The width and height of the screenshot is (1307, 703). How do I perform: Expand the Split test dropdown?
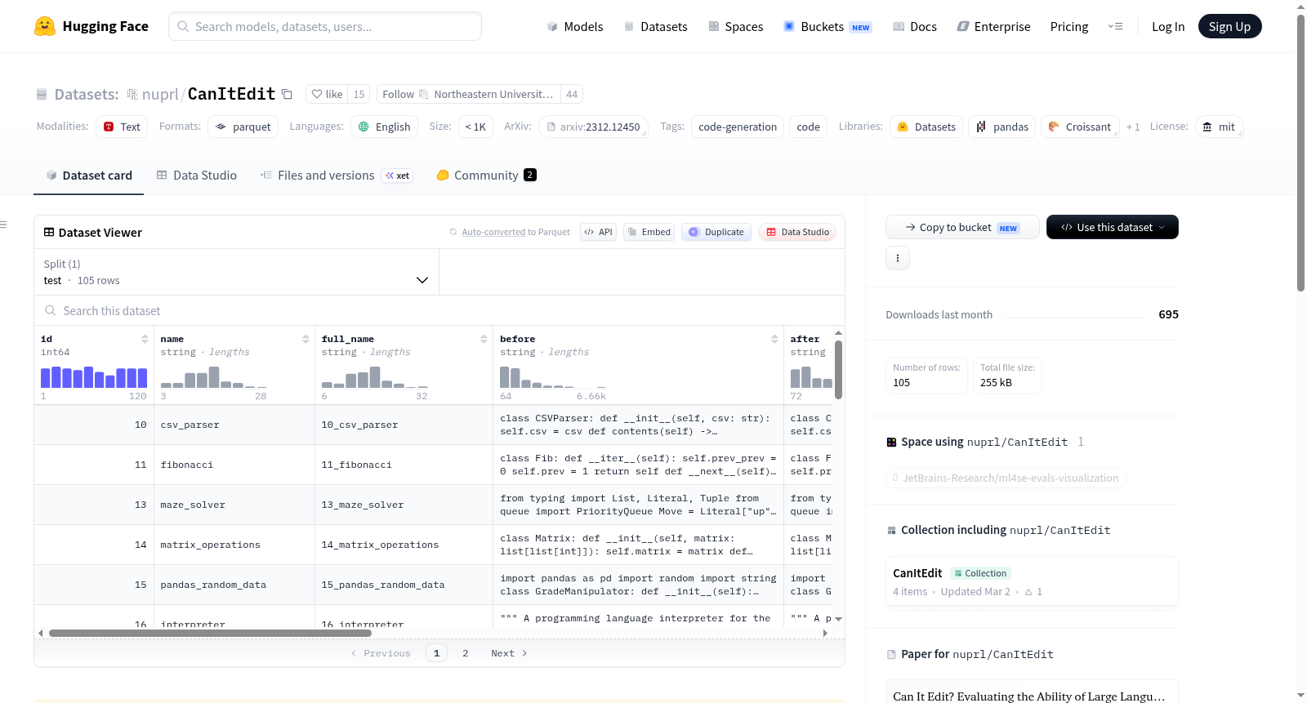(x=237, y=272)
